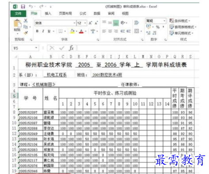The height and width of the screenshot is (174, 209).
Task: Open the 文件 File tab
Action: (x=18, y=13)
